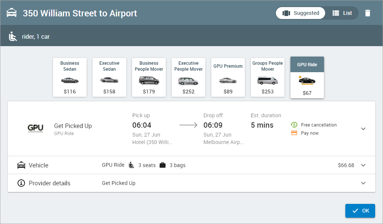The width and height of the screenshot is (383, 224).
Task: Select the Business Sedan $116 card
Action: pos(70,77)
